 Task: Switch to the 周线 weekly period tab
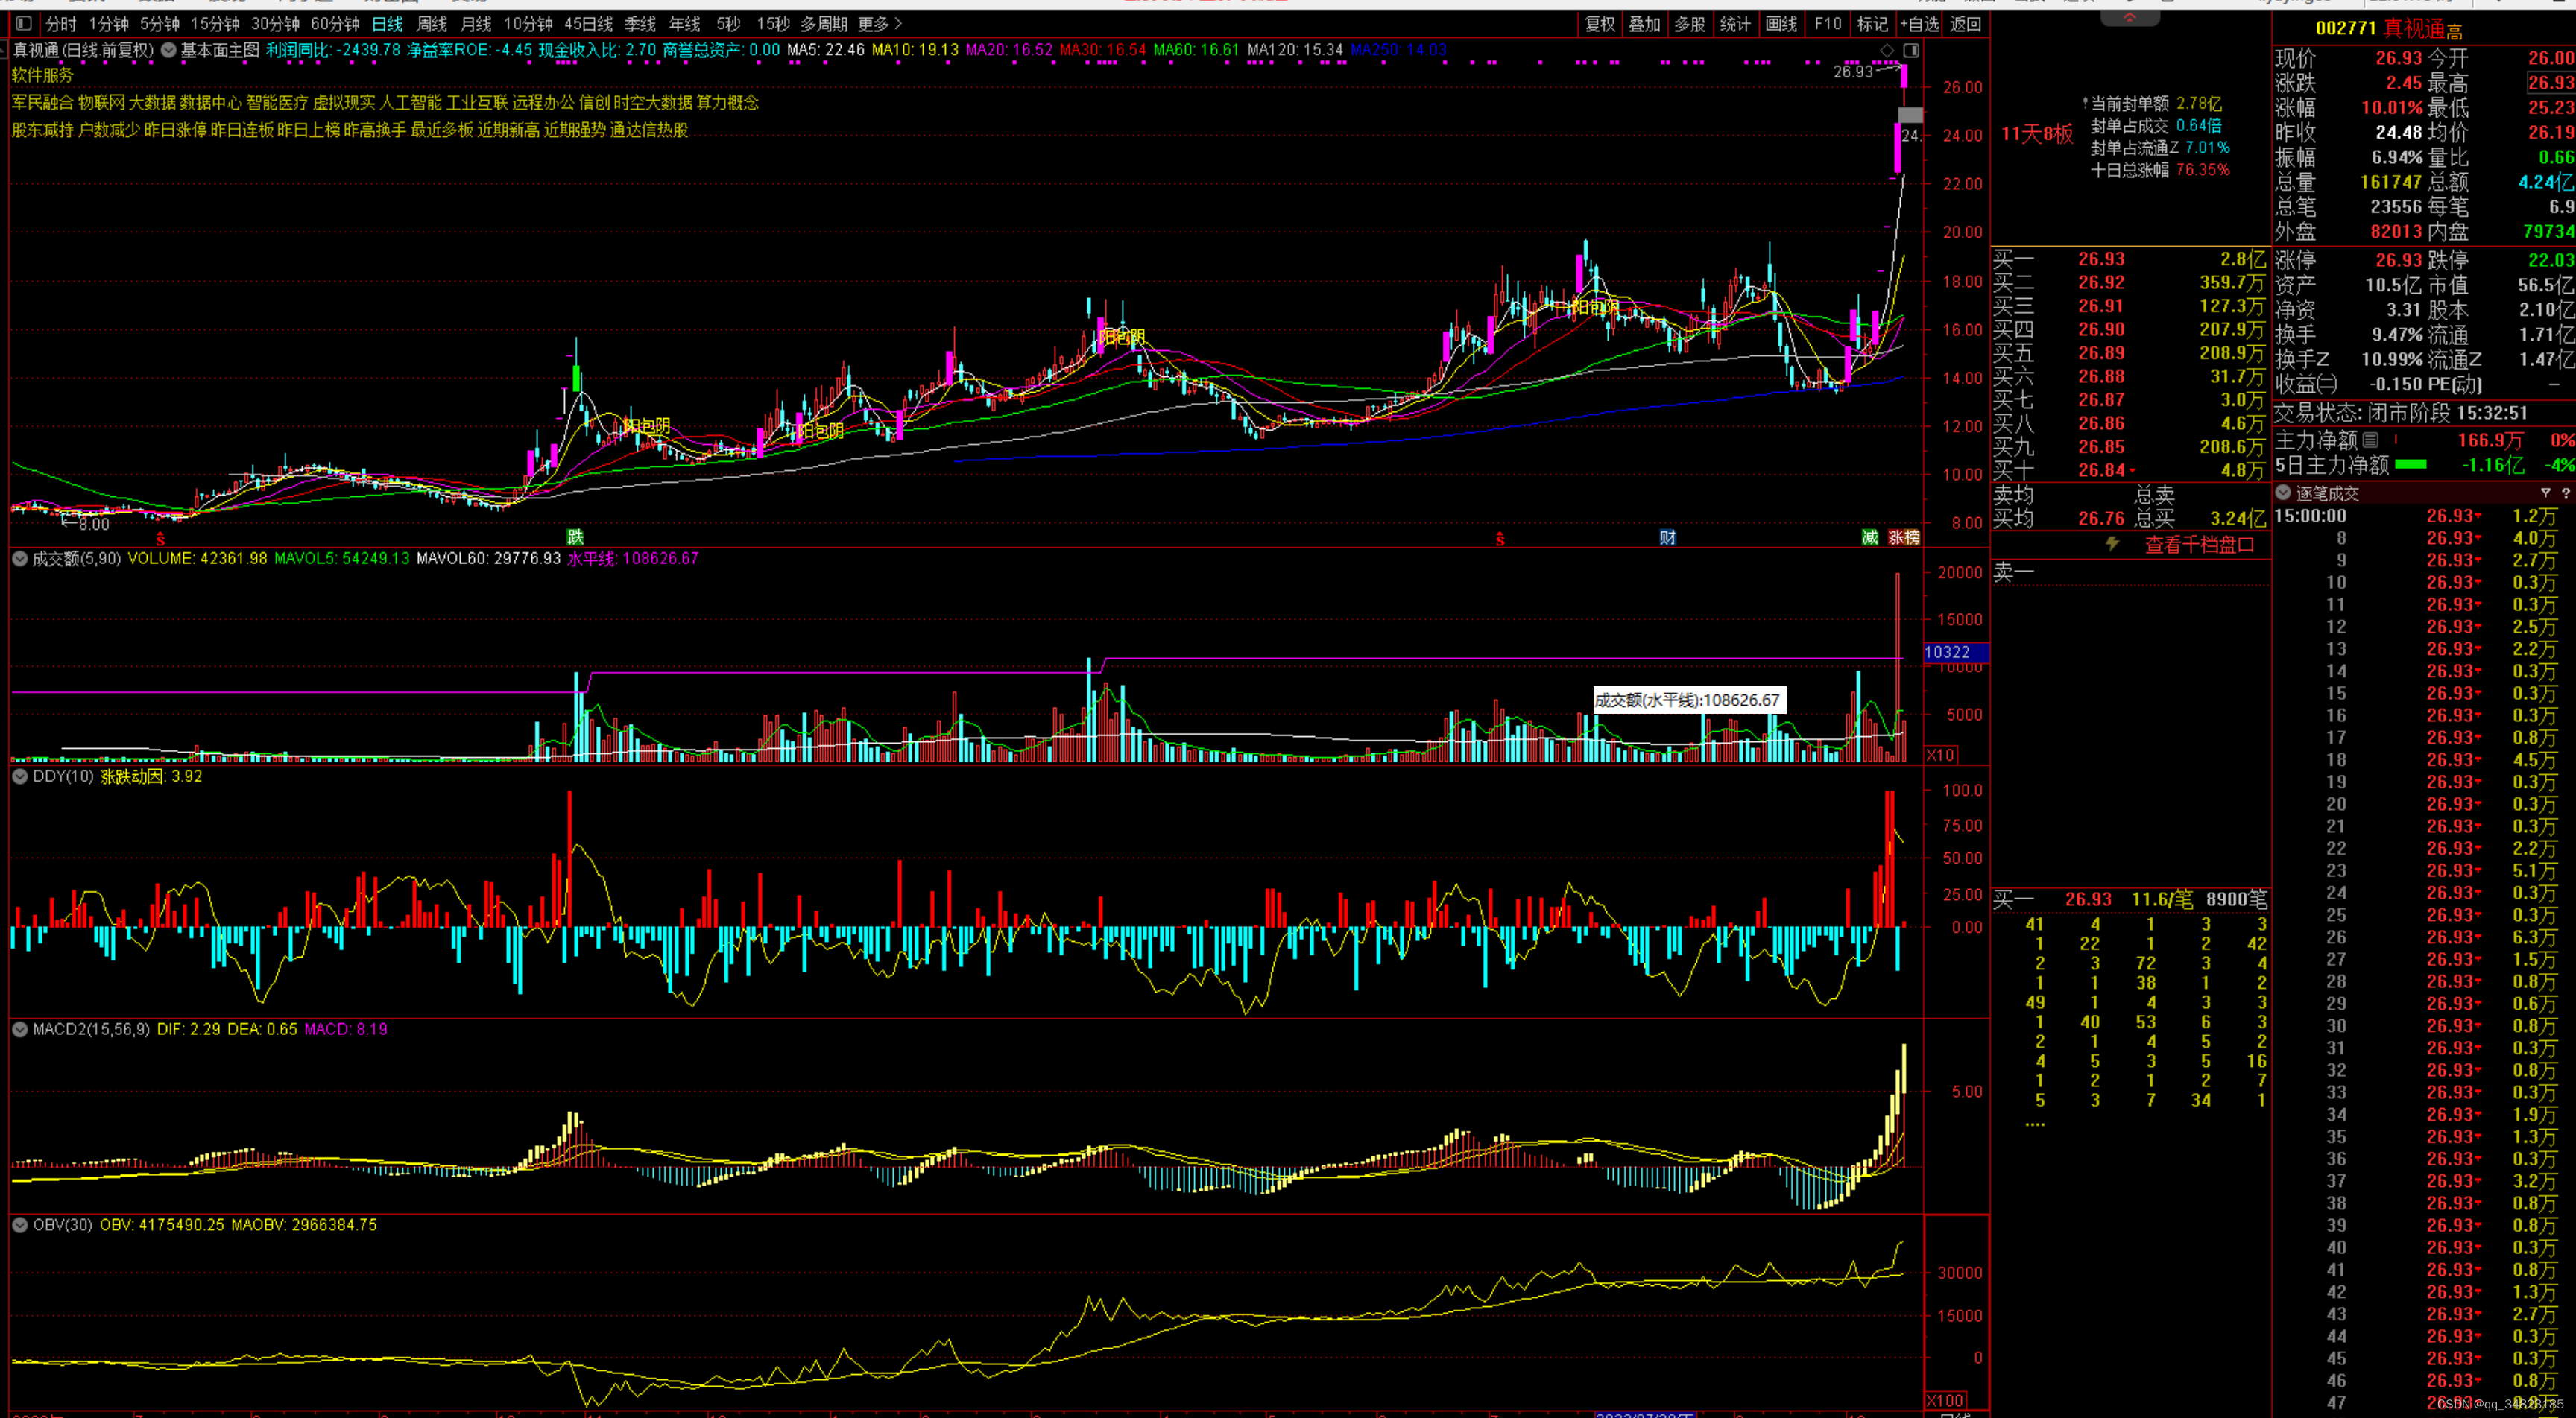[x=431, y=23]
